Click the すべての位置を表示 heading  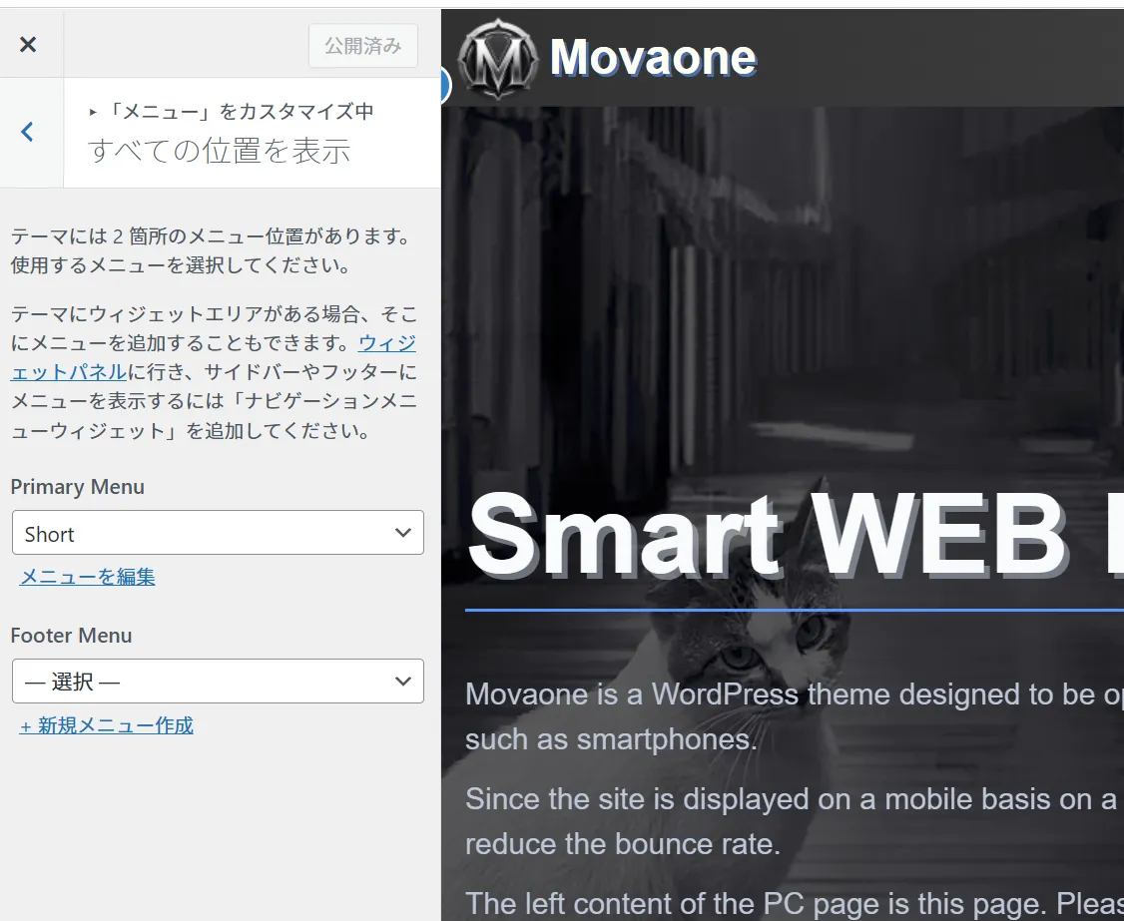[220, 152]
